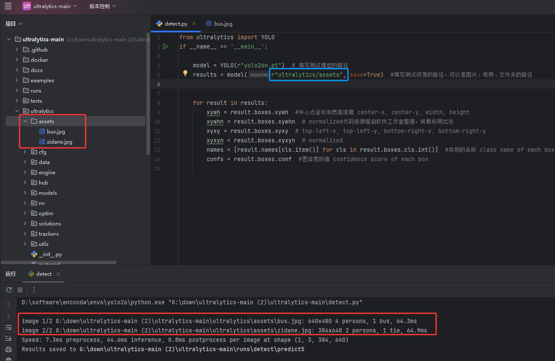This screenshot has height=361, width=555.
Task: Click the print console icon
Action: (9, 349)
